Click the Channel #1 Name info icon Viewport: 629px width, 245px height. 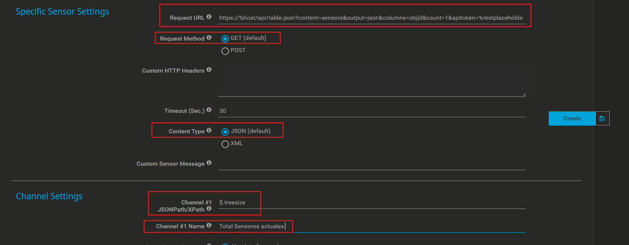tap(209, 225)
